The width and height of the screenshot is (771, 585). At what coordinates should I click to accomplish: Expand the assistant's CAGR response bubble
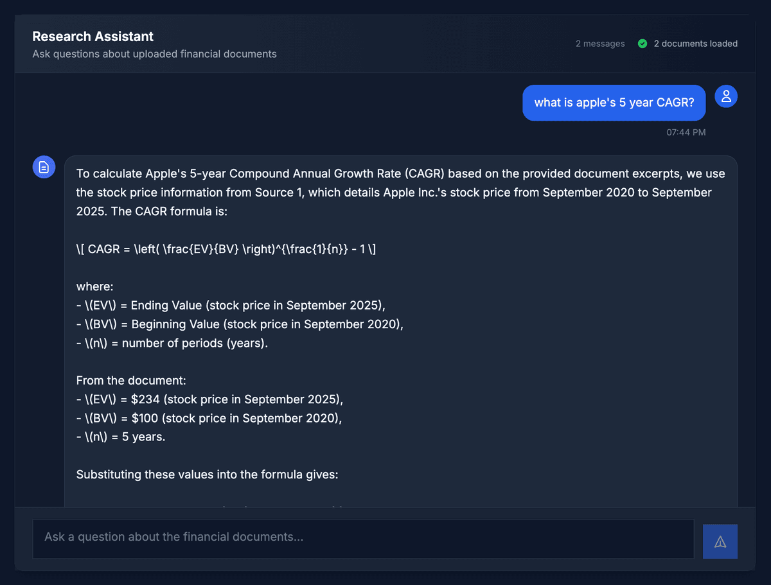[401, 321]
